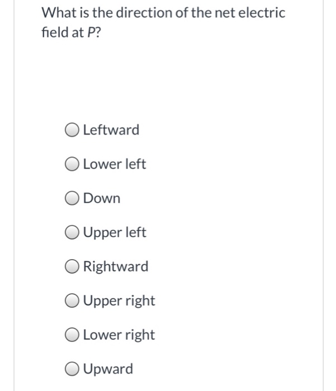Click the 'Lower left' answer label text
This screenshot has width=336, height=391.
115,164
